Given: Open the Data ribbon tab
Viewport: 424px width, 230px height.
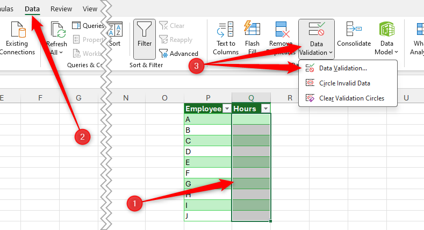Looking at the screenshot, I should coord(32,9).
